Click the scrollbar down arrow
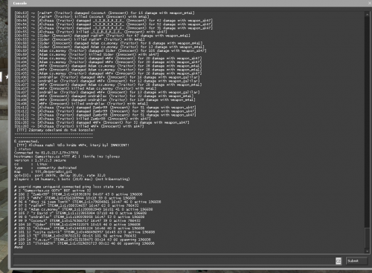372x273 pixels. [368, 251]
